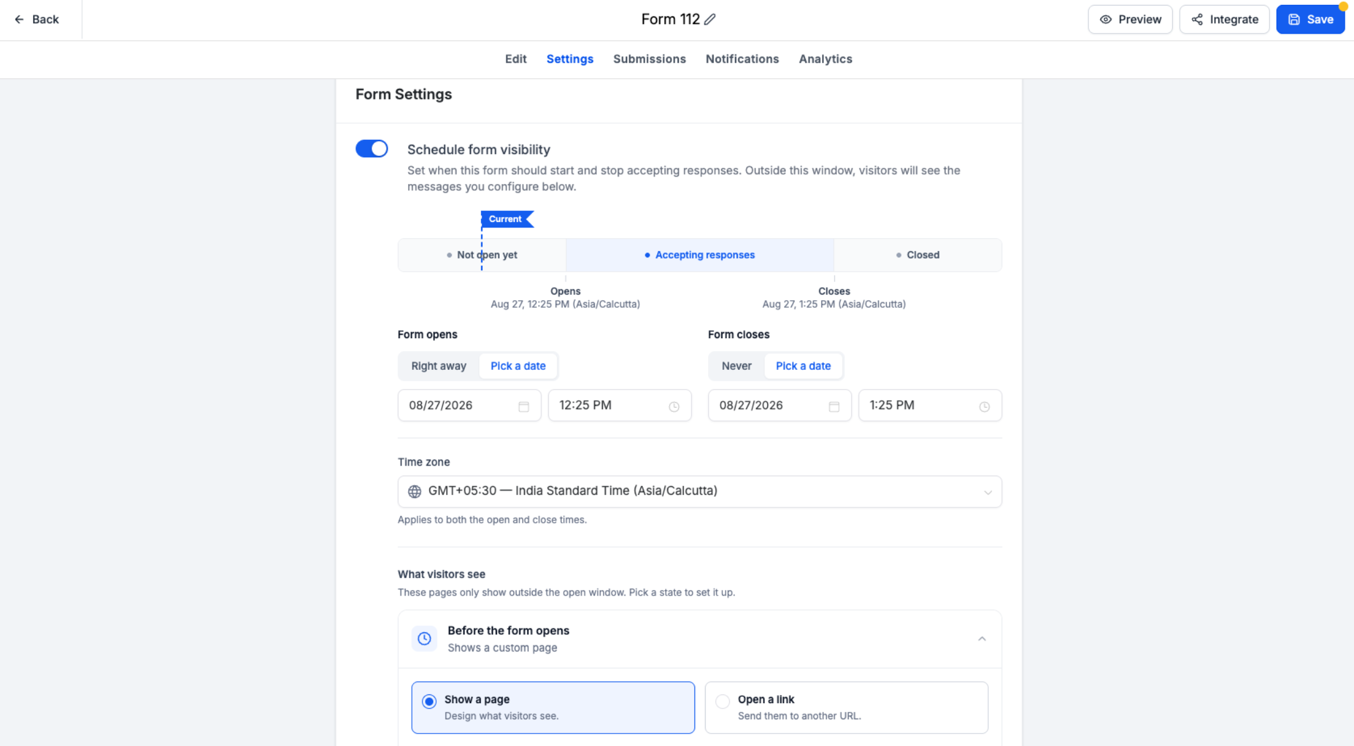1354x746 pixels.
Task: Choose Pick a date under Form opens
Action: (518, 366)
